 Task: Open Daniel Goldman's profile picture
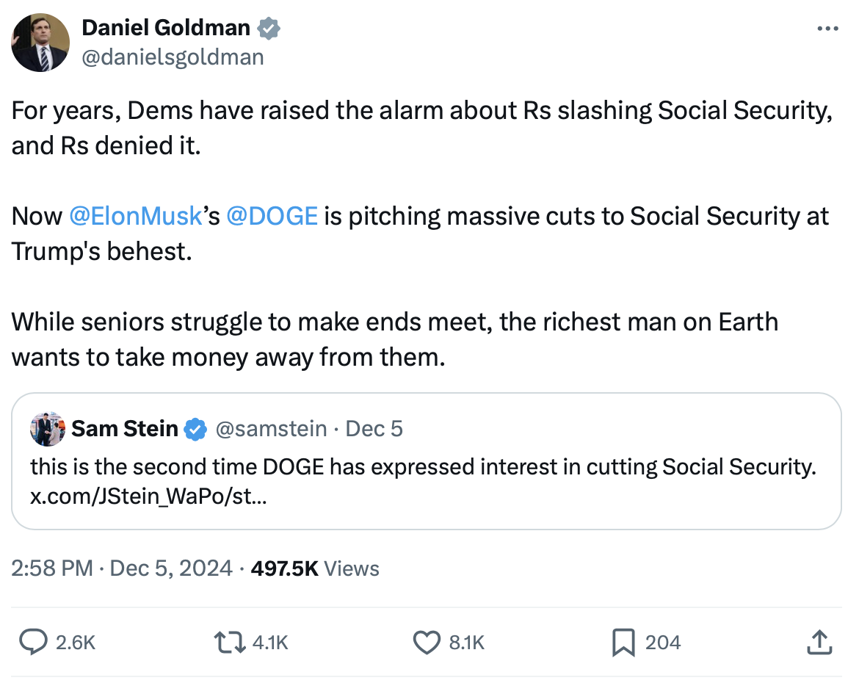[x=40, y=43]
